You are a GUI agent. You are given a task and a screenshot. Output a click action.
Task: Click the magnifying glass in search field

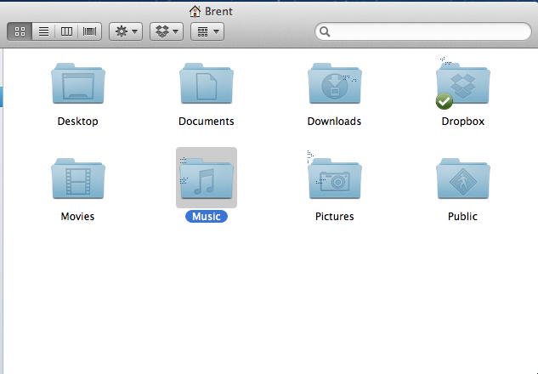coord(325,31)
